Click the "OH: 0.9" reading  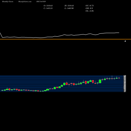coord(89,8)
